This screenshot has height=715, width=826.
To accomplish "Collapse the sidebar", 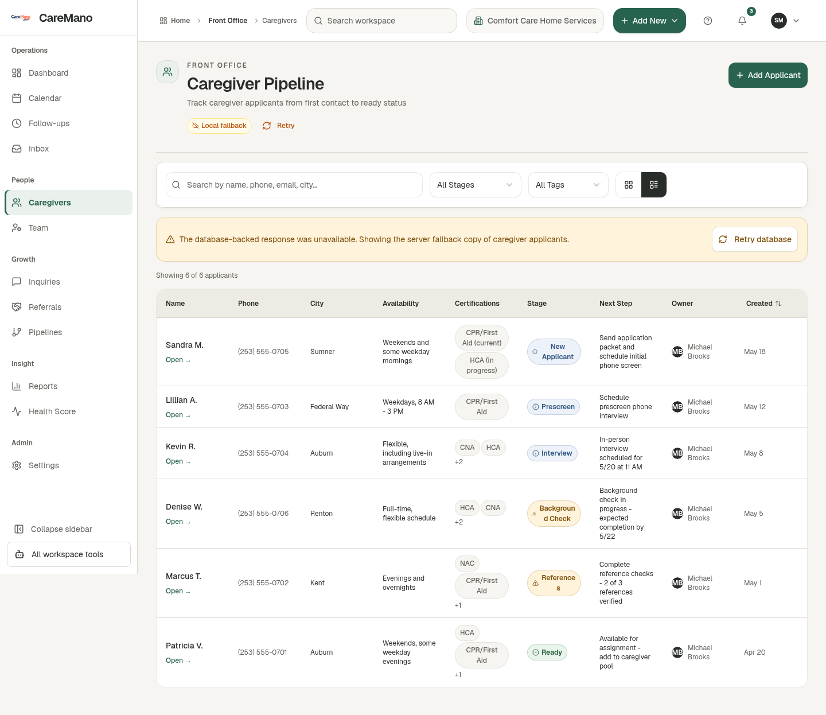I will tap(69, 529).
